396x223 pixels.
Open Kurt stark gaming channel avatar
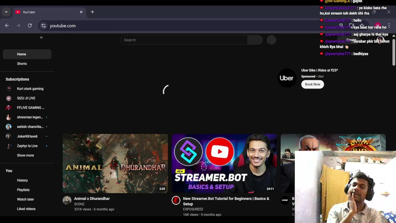tap(9, 89)
